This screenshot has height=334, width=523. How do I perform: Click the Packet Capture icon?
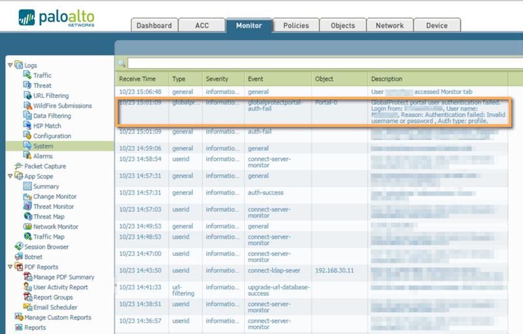18,165
